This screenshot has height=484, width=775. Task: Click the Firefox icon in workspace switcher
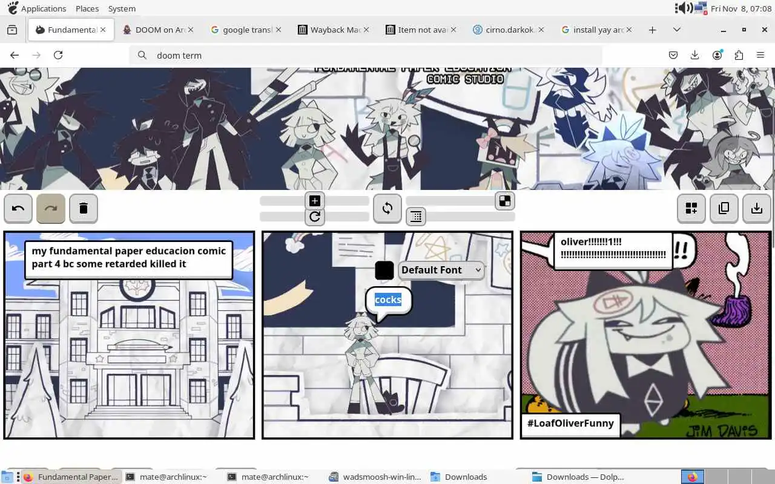pos(692,477)
